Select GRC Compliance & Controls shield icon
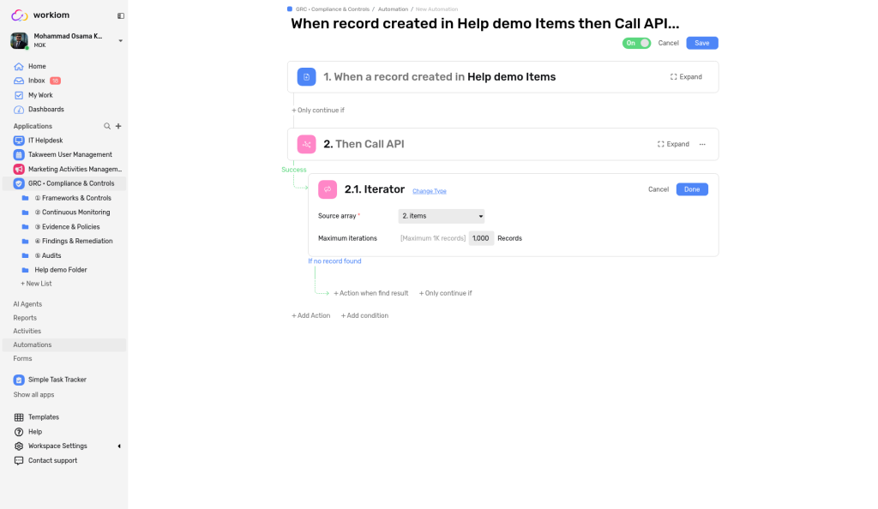Screen dimensions: 878x509 (x=19, y=183)
